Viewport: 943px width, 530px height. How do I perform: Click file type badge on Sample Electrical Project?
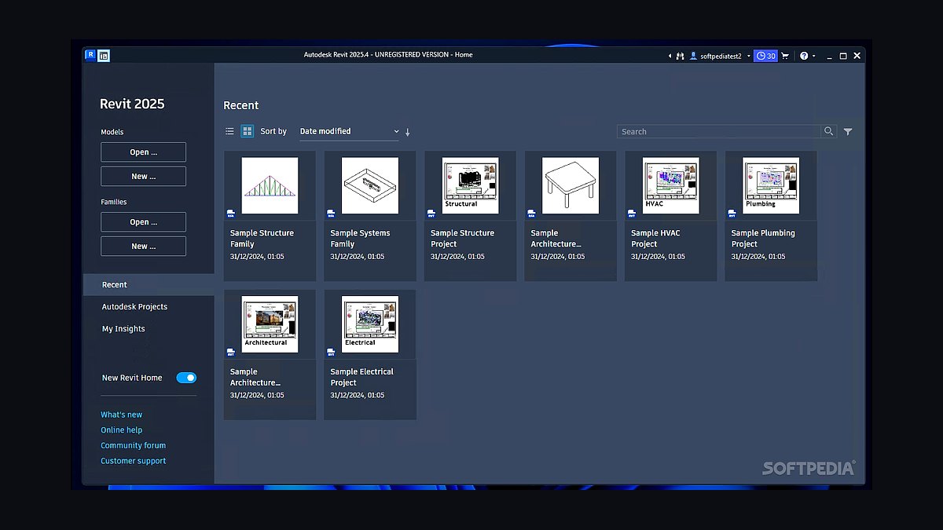click(x=332, y=353)
